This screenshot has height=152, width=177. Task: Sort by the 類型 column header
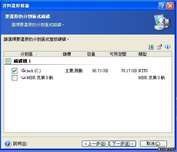click(154, 54)
